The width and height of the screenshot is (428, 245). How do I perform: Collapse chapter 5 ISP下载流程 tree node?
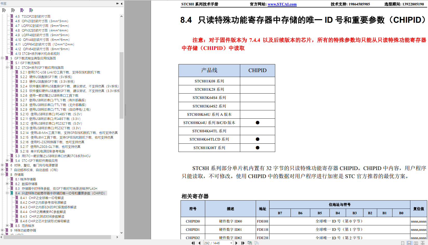(x=2, y=58)
